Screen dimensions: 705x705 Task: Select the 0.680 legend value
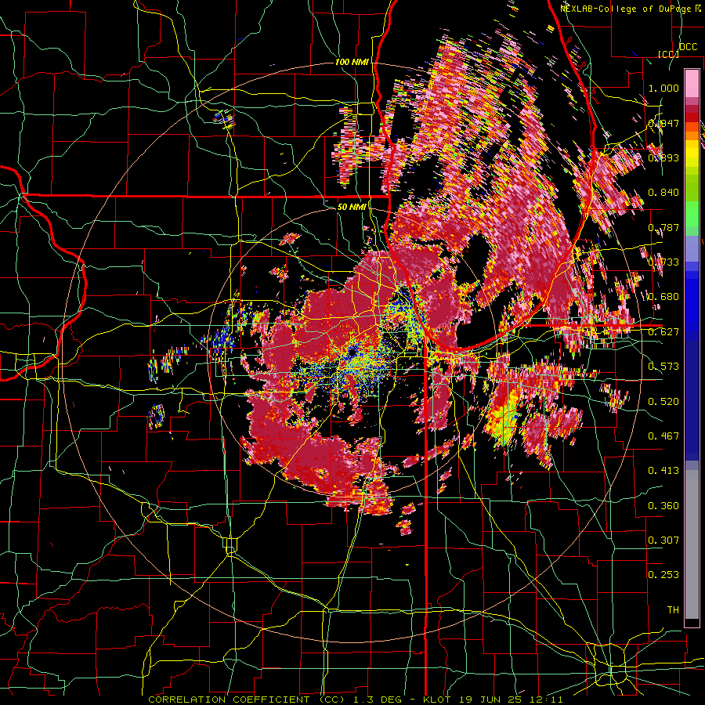tap(663, 297)
